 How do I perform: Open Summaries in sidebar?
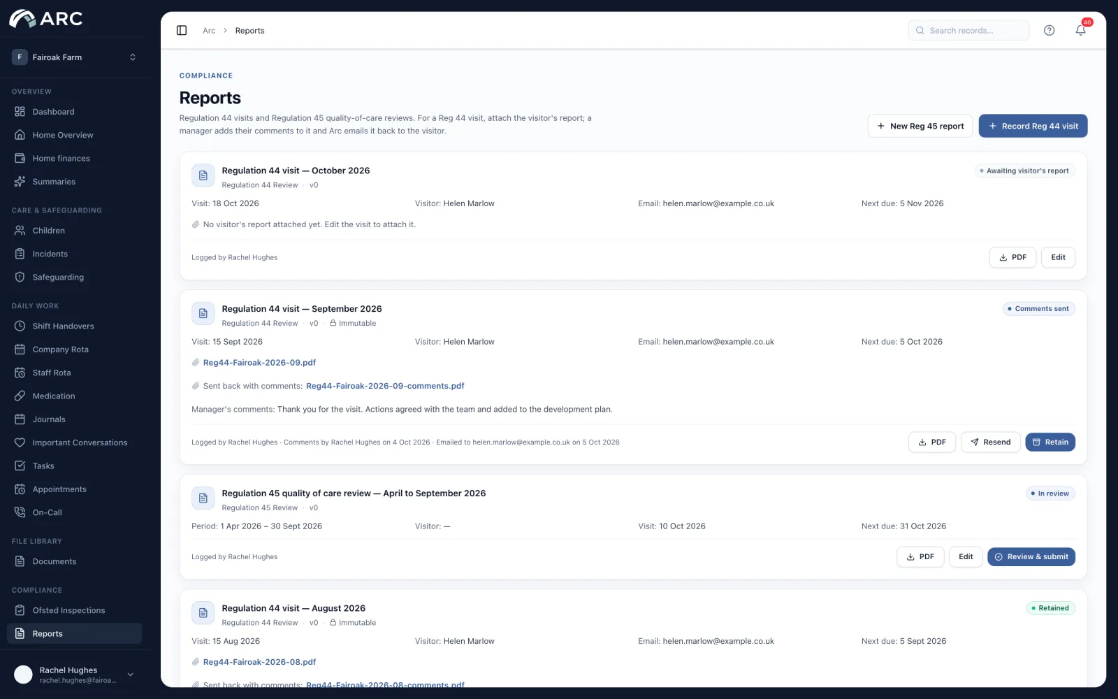pos(74,182)
